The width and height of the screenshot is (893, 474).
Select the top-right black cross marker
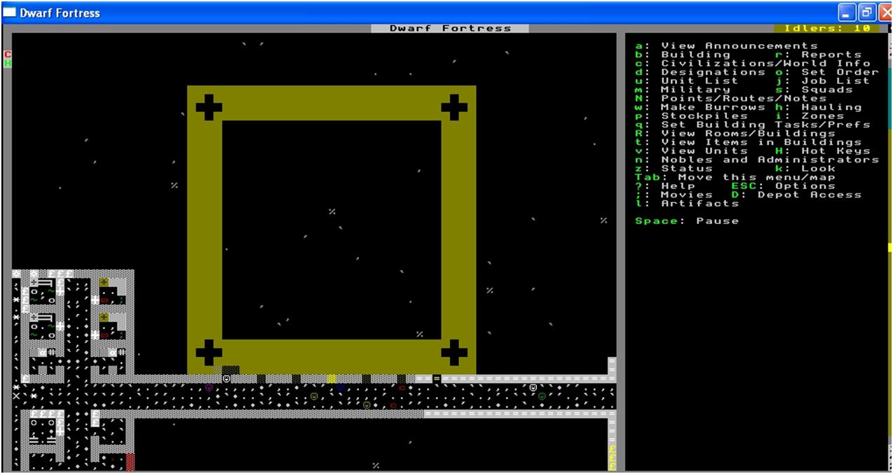pyautogui.click(x=454, y=107)
